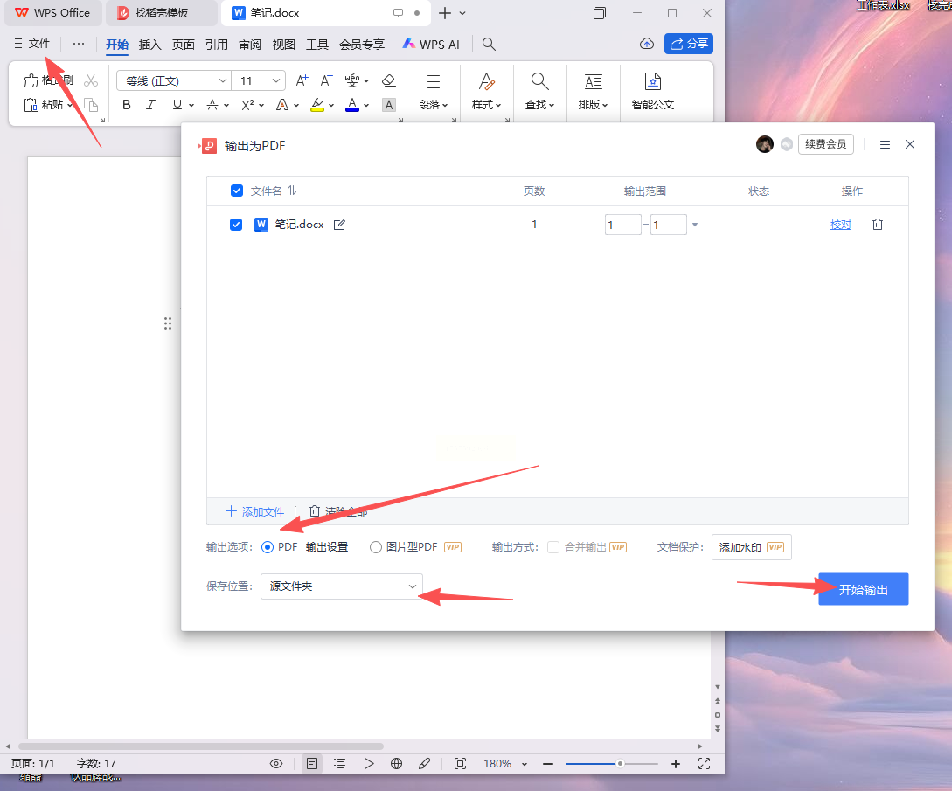
Task: Toggle Bold formatting in ribbon
Action: [x=126, y=104]
